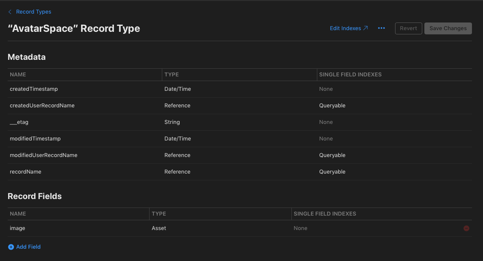Click None index for createdTimestamp

(x=326, y=89)
